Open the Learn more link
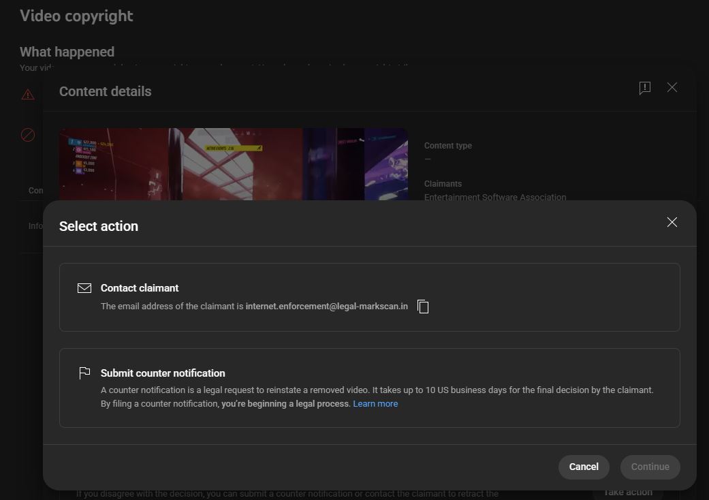Image resolution: width=709 pixels, height=500 pixels. point(375,404)
